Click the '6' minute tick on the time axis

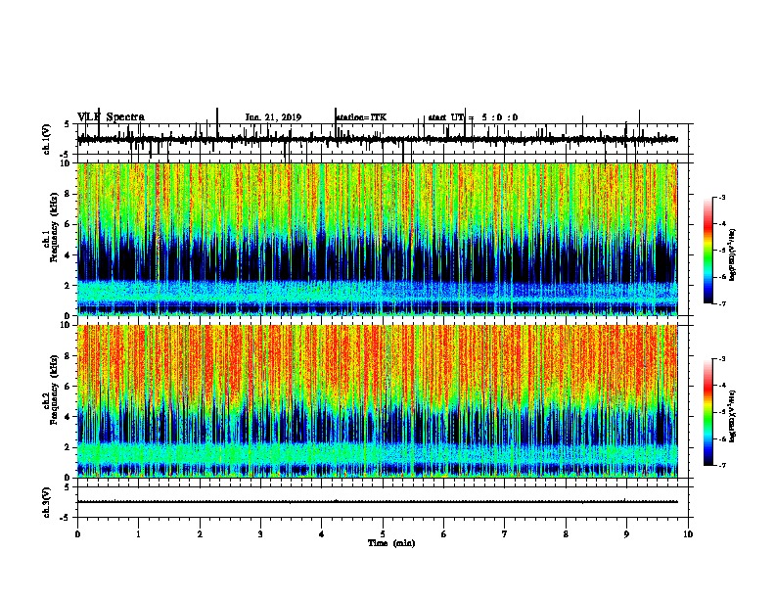pyautogui.click(x=444, y=534)
